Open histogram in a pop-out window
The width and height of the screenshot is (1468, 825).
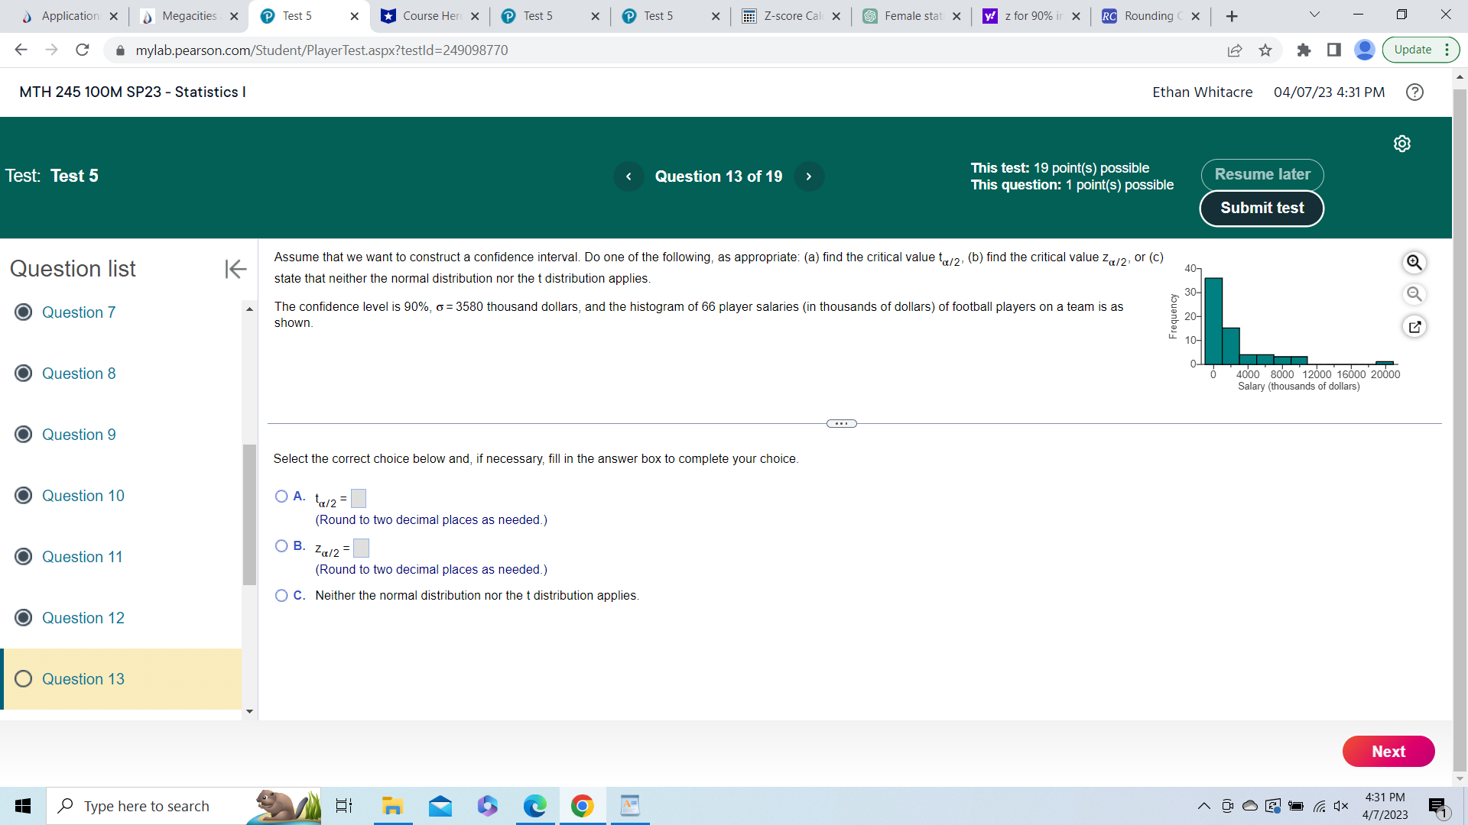point(1414,327)
